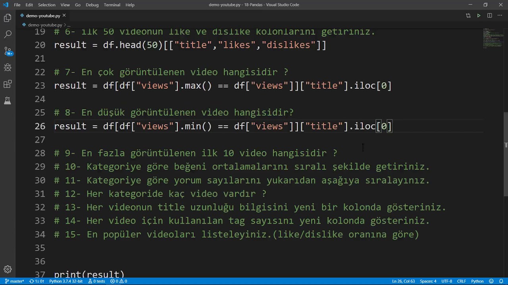Click demo-youtube.py in the breadcrumb
Viewport: 508px width, 285px height.
(45, 25)
